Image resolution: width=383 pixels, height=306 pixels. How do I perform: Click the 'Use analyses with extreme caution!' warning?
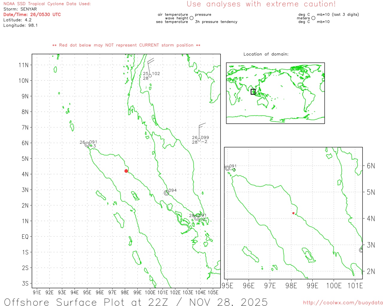261,4
